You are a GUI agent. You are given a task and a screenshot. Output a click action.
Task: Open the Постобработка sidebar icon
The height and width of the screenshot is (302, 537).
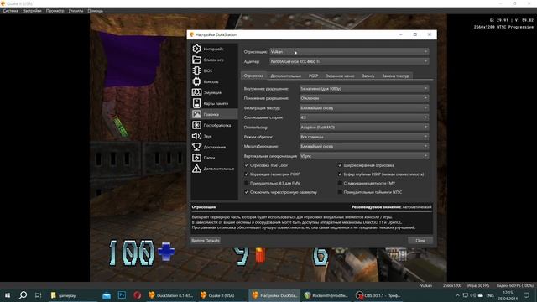[x=196, y=125]
